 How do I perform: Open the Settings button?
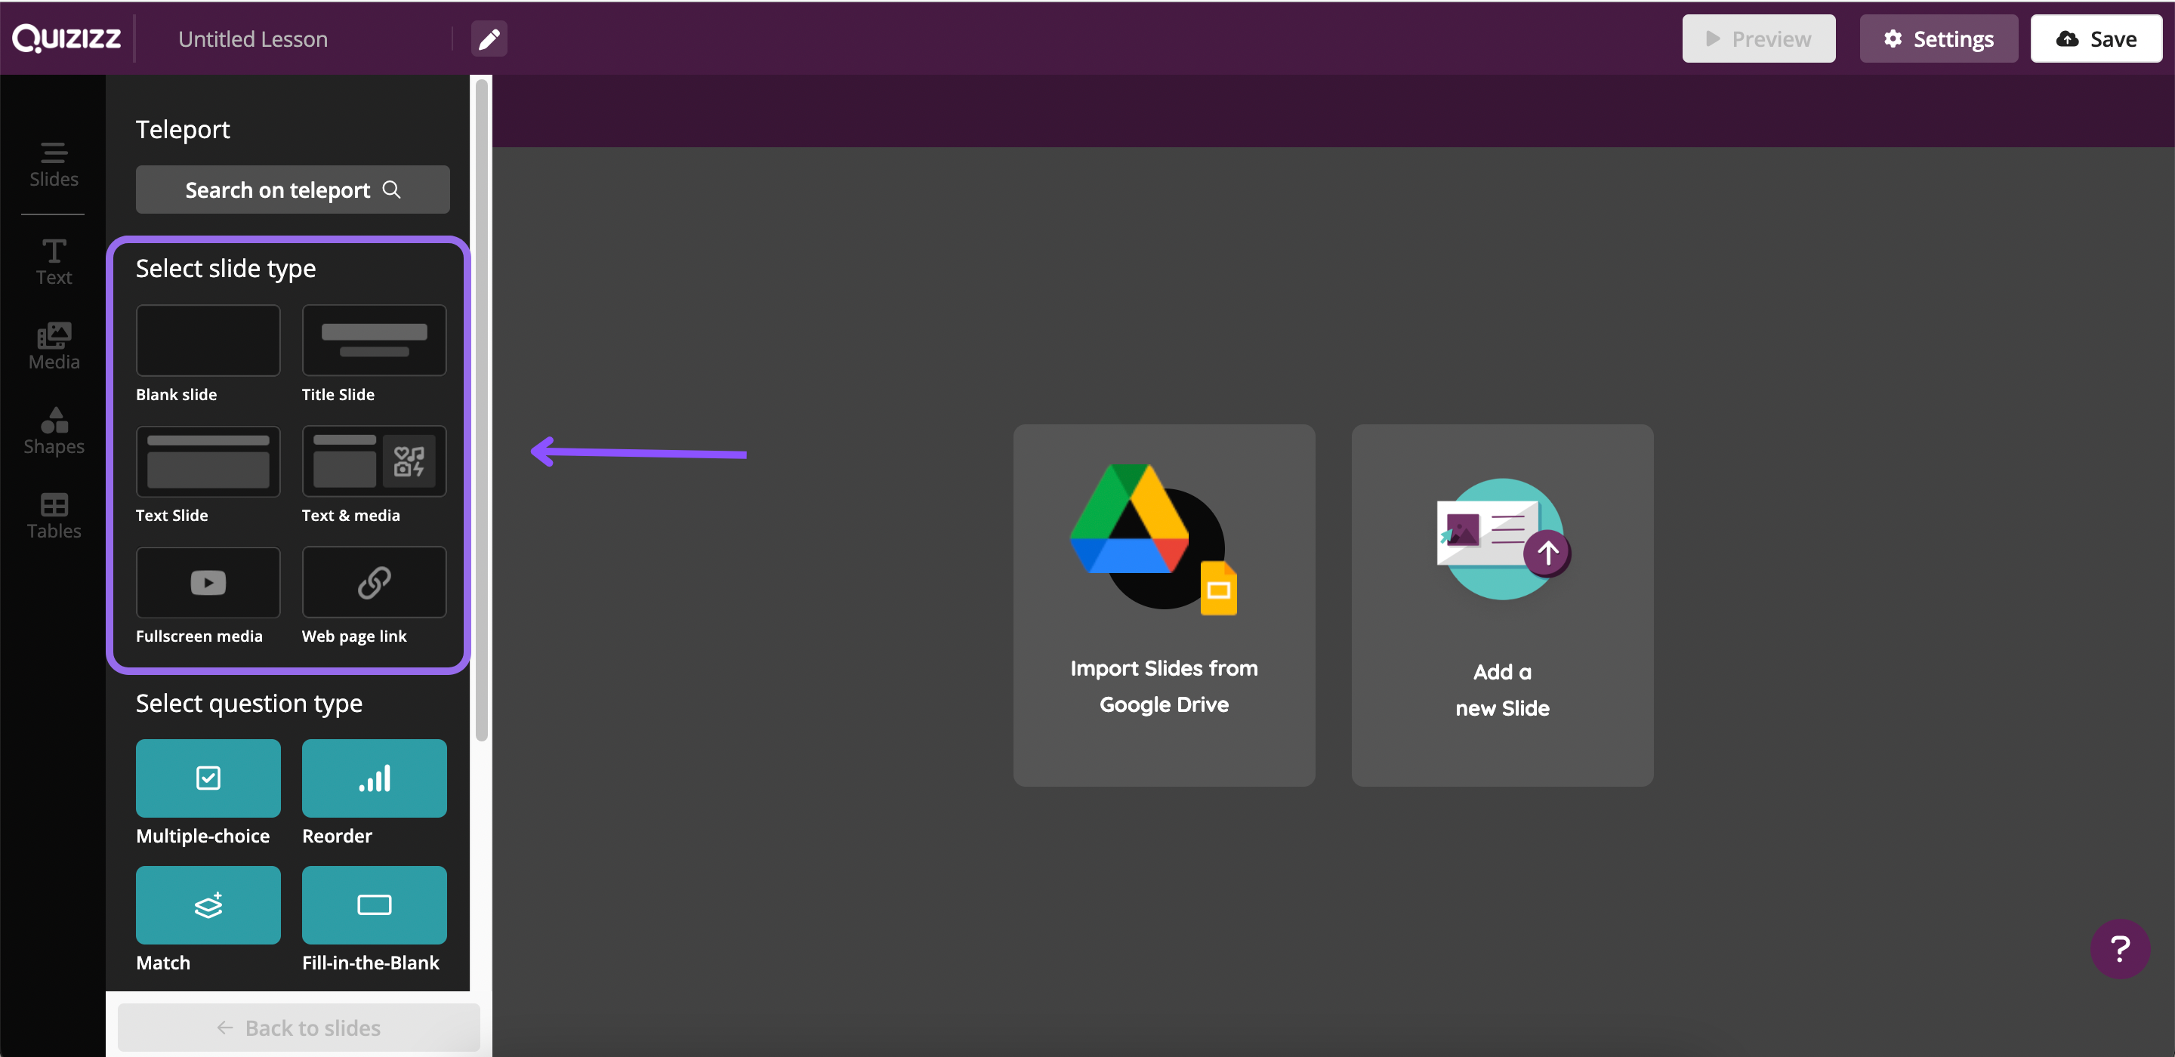tap(1938, 39)
